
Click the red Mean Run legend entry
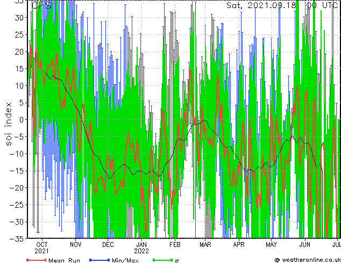click(x=54, y=260)
